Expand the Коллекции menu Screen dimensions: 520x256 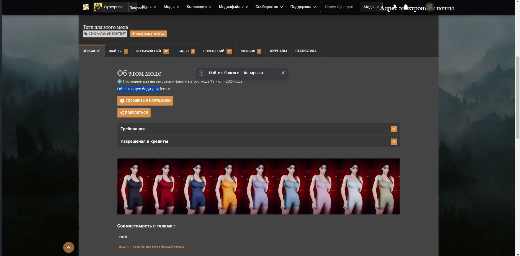(199, 7)
